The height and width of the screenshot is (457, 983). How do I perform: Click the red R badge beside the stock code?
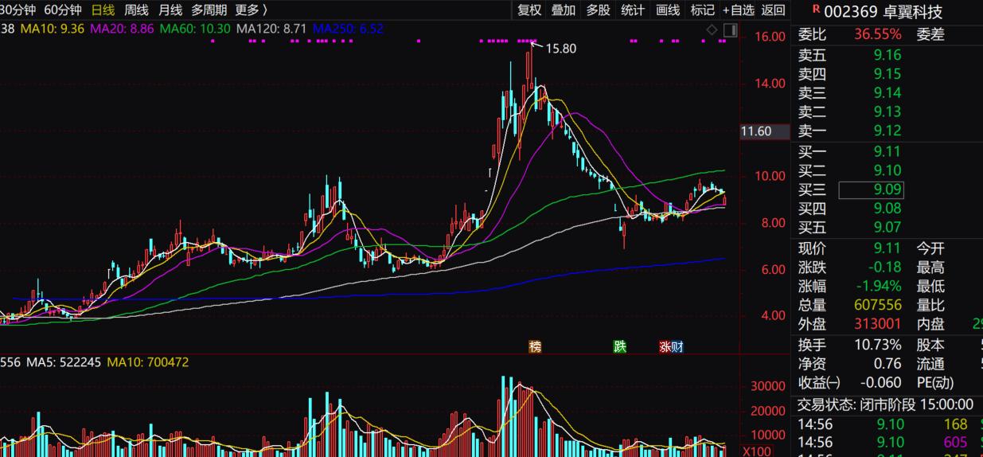[815, 10]
